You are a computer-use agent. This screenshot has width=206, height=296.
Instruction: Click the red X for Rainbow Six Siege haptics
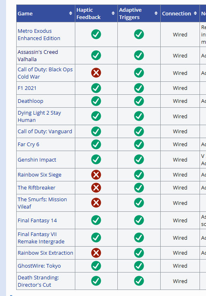96,175
